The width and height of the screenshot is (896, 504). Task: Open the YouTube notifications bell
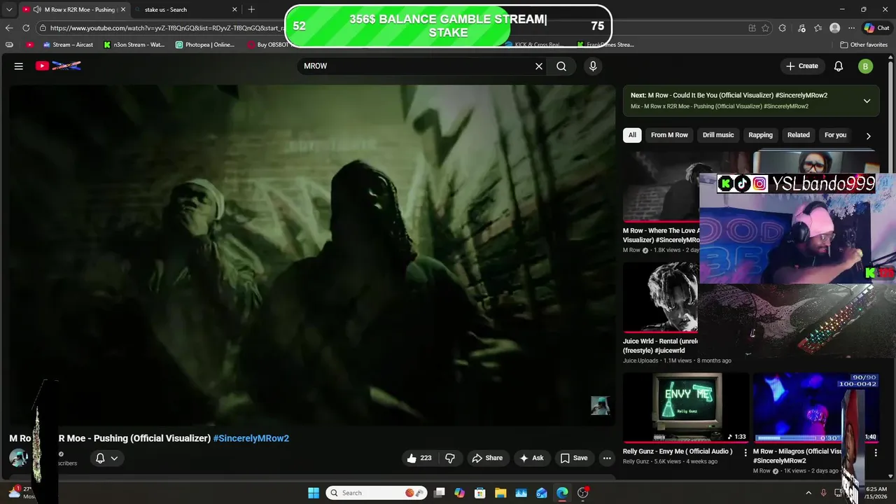[x=839, y=66]
